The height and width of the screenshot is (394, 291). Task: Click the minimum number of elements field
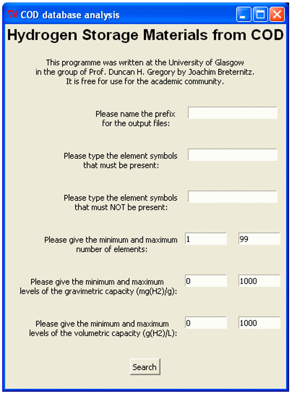coord(206,239)
